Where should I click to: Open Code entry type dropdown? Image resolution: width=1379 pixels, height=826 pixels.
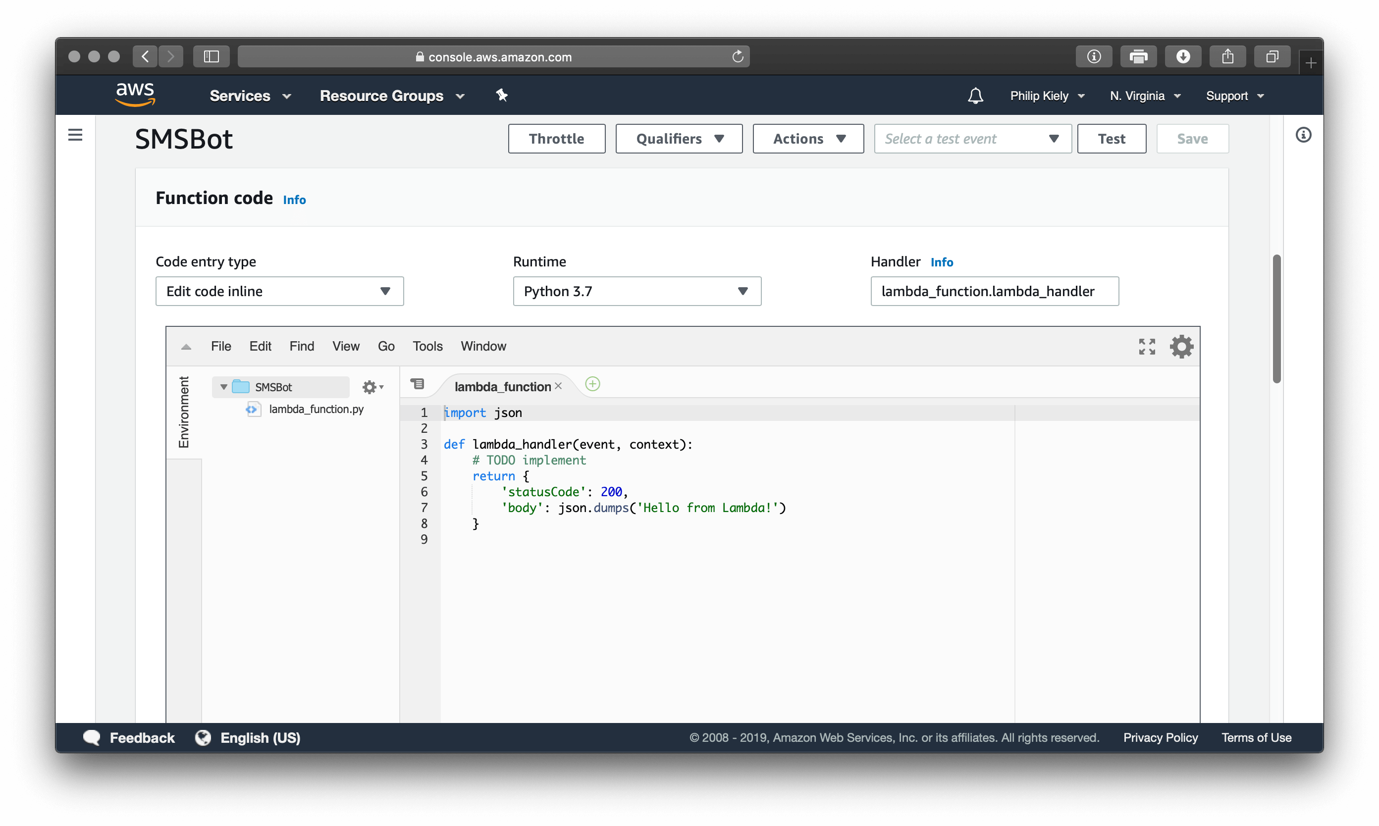(x=279, y=291)
